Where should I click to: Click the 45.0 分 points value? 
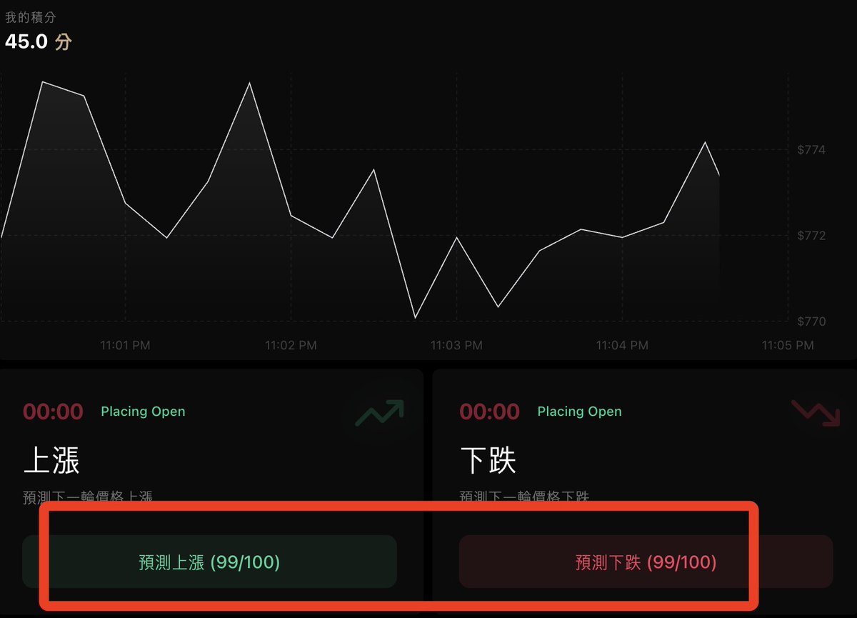(39, 41)
